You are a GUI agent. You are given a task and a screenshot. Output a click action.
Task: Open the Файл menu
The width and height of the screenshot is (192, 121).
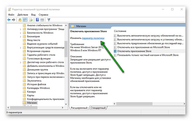[11, 14]
